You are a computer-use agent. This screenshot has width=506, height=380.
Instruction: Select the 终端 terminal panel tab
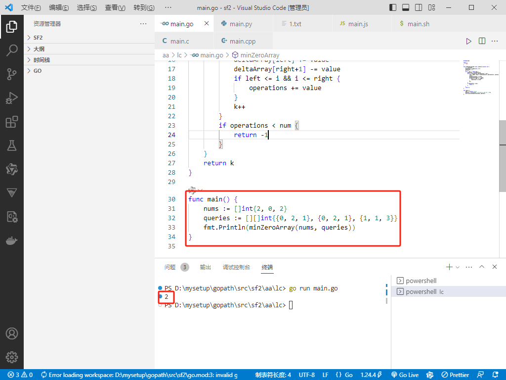click(267, 267)
